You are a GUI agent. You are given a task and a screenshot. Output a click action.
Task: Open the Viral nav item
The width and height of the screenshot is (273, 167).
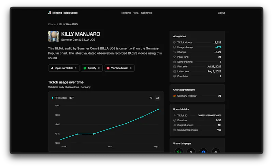point(136,13)
